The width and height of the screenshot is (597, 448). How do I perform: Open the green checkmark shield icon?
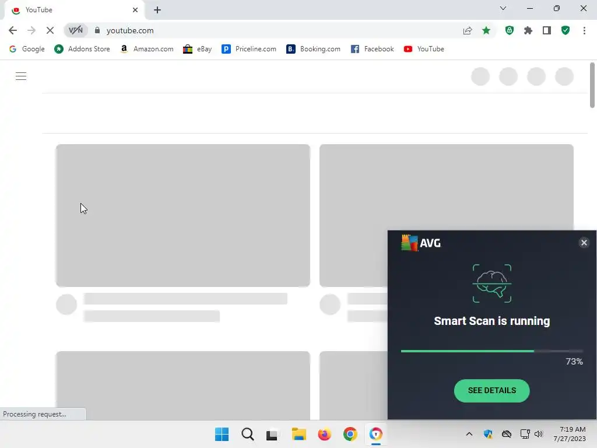(x=566, y=30)
